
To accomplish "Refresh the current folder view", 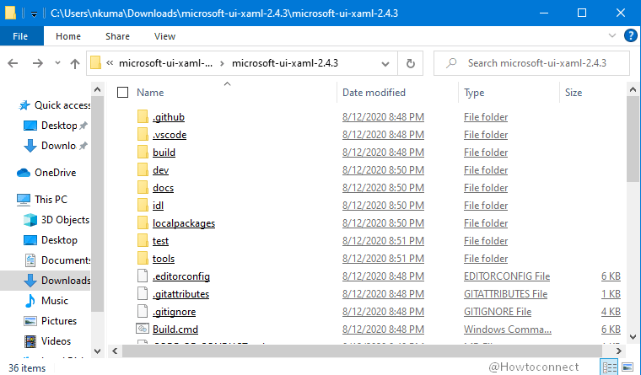I will (x=411, y=63).
